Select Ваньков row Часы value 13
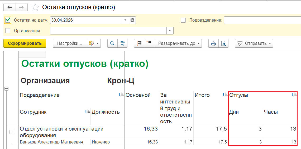 tap(280, 142)
